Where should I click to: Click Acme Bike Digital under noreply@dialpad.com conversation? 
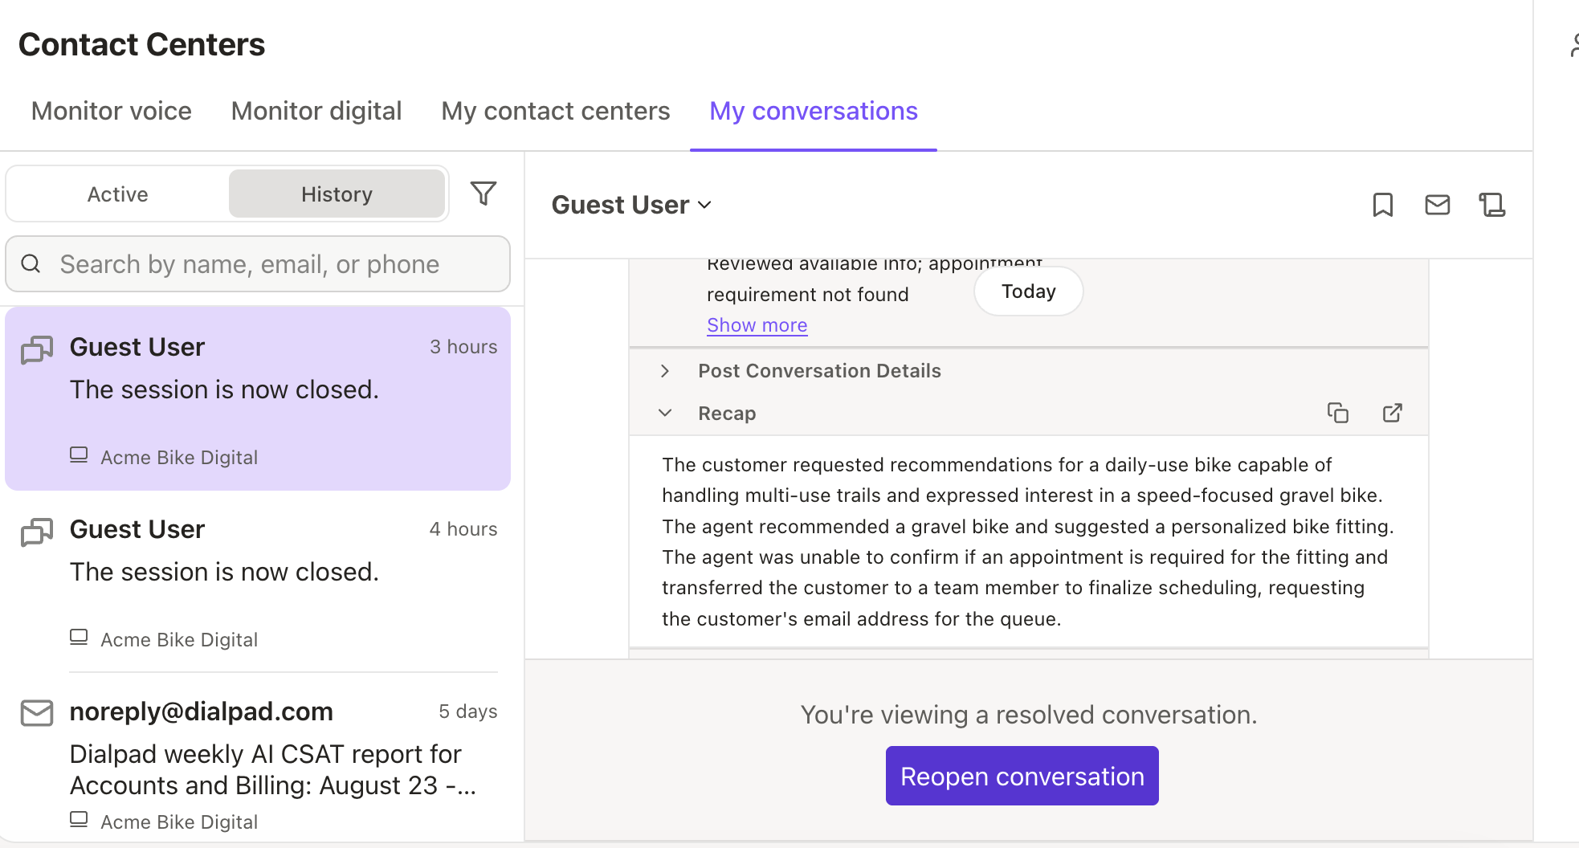179,821
